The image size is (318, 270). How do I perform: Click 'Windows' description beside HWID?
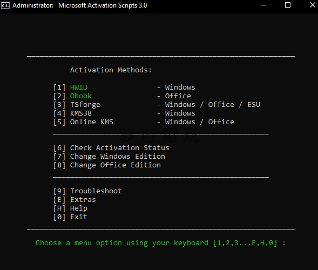click(180, 87)
